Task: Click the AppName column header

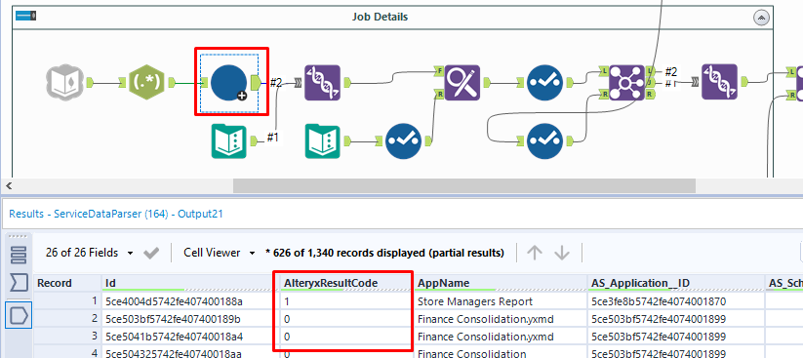Action: pyautogui.click(x=501, y=283)
